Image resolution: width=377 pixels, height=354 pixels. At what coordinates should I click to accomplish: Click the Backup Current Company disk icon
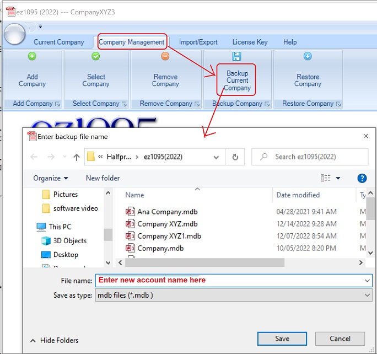pos(237,56)
